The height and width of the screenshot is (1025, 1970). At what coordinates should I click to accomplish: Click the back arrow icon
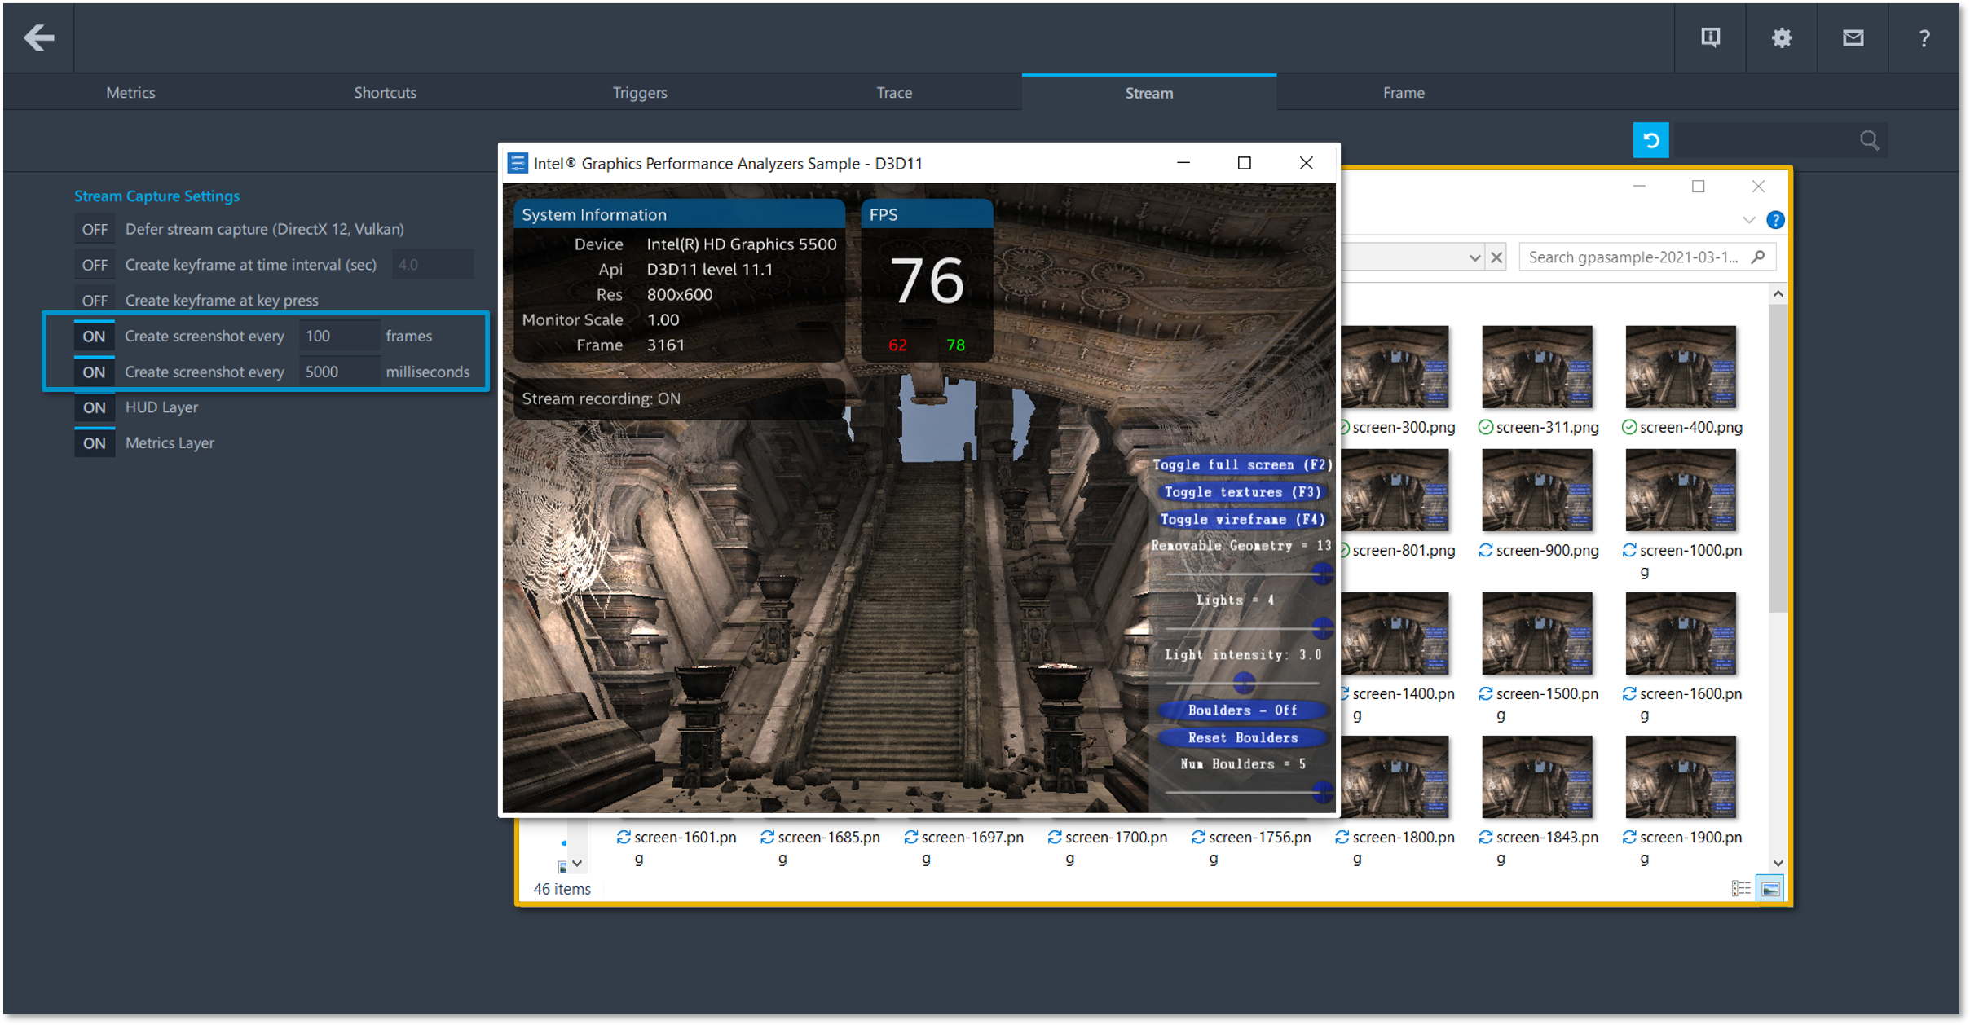tap(38, 37)
